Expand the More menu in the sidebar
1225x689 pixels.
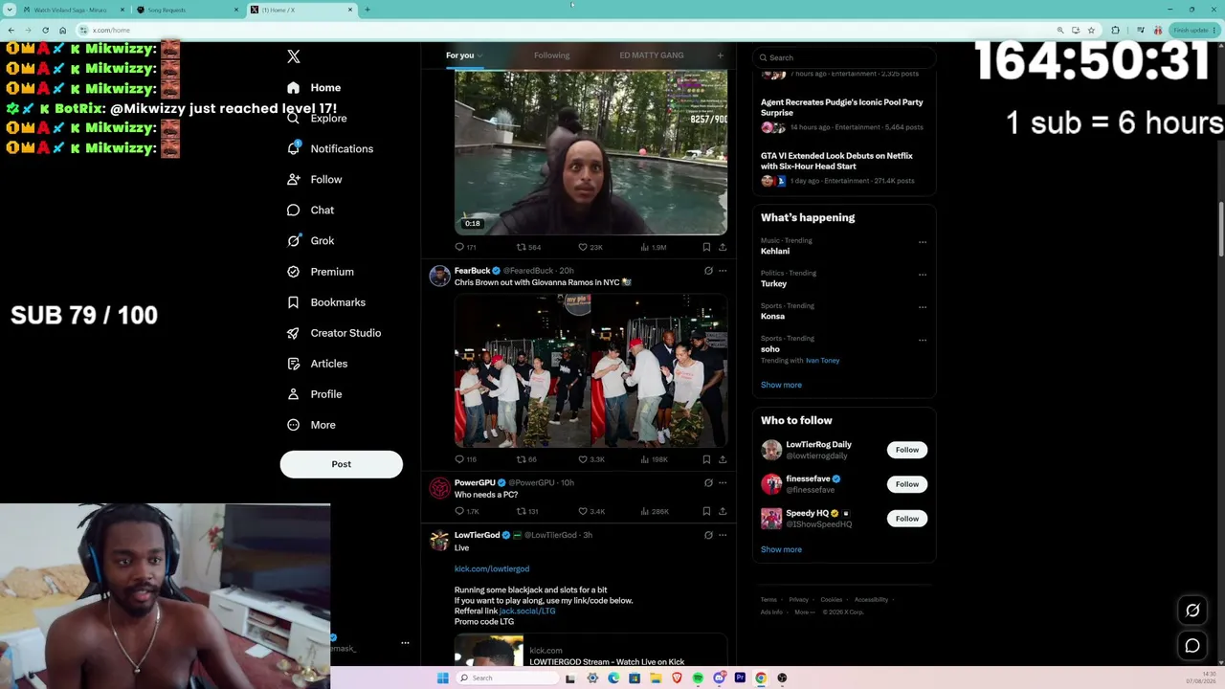tap(311, 424)
